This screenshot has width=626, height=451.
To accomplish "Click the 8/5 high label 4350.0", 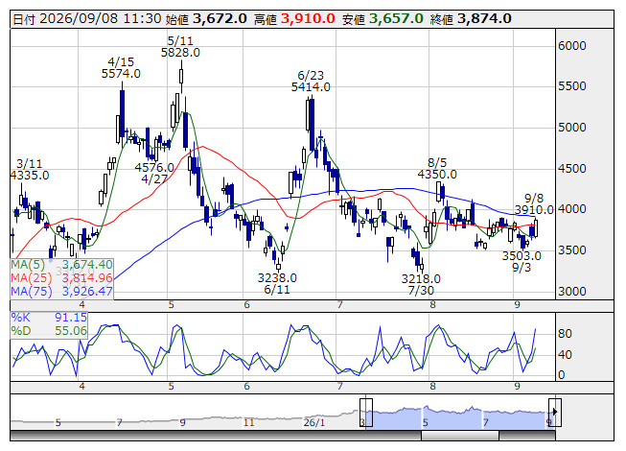I will (x=437, y=175).
